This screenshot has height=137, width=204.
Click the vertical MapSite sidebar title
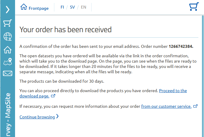pyautogui.click(x=8, y=115)
